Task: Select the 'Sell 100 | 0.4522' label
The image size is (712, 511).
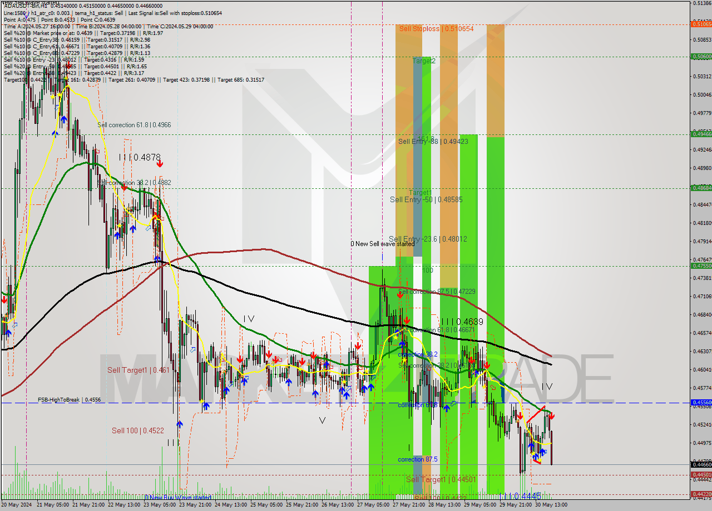Action: tap(138, 430)
